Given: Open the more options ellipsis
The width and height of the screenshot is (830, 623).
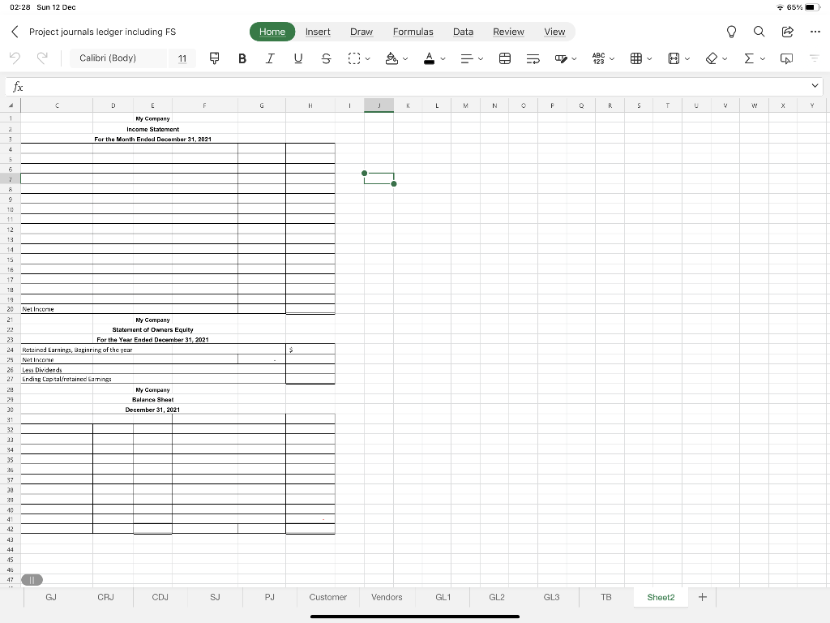Looking at the screenshot, I should [815, 32].
